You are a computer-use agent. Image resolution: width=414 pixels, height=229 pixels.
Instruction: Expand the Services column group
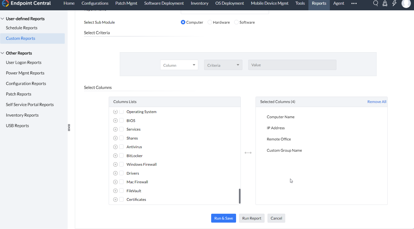click(x=115, y=129)
